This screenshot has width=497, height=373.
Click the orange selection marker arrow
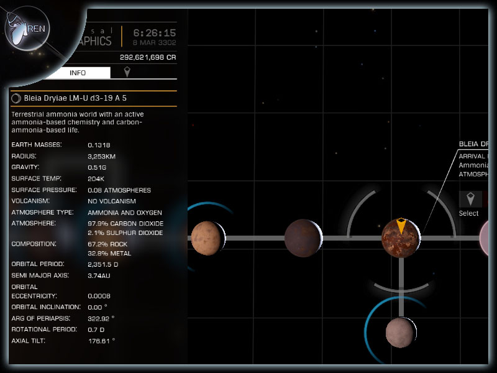pyautogui.click(x=401, y=226)
